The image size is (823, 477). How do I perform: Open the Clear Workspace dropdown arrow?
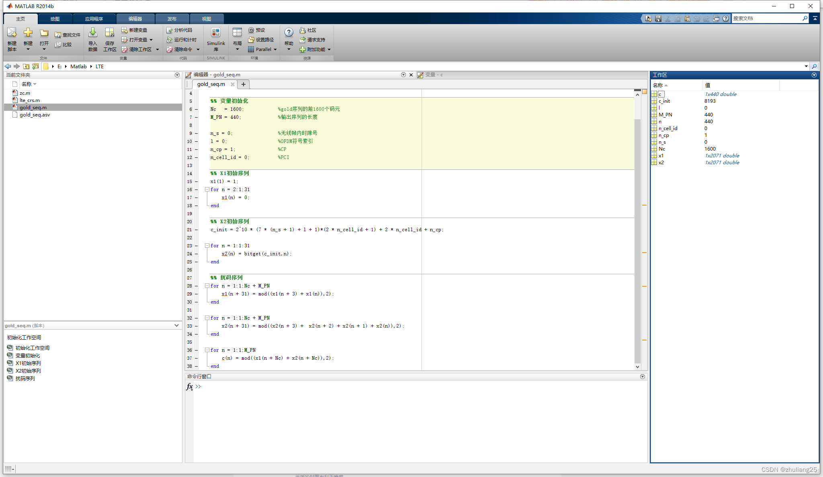point(158,49)
